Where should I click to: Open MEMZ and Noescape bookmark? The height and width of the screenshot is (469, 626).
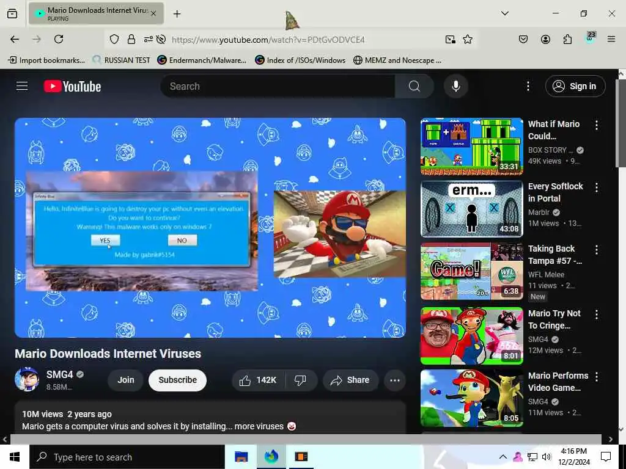(397, 60)
